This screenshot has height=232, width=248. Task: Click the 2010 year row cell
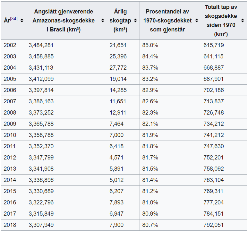click(10, 135)
